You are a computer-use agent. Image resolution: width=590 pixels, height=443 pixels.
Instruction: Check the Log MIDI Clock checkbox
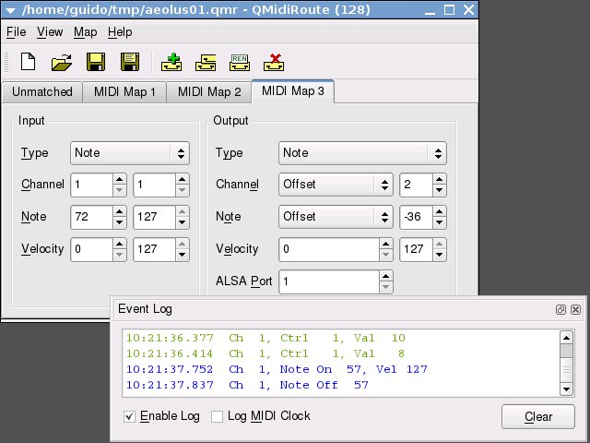(217, 416)
